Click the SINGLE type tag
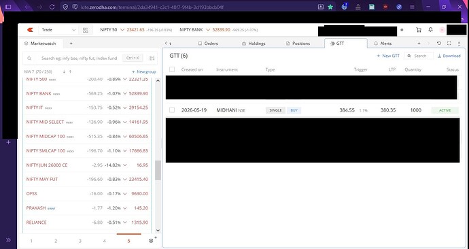 275,110
